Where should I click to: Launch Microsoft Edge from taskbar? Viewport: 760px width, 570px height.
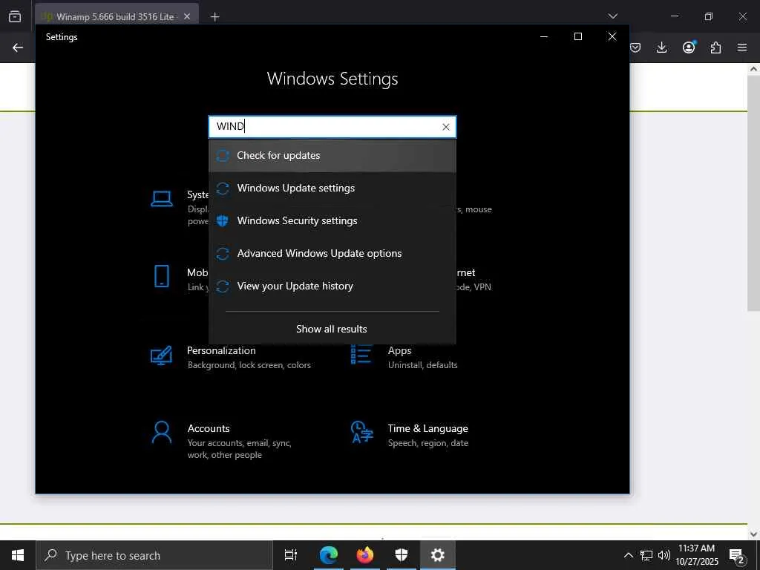click(328, 555)
